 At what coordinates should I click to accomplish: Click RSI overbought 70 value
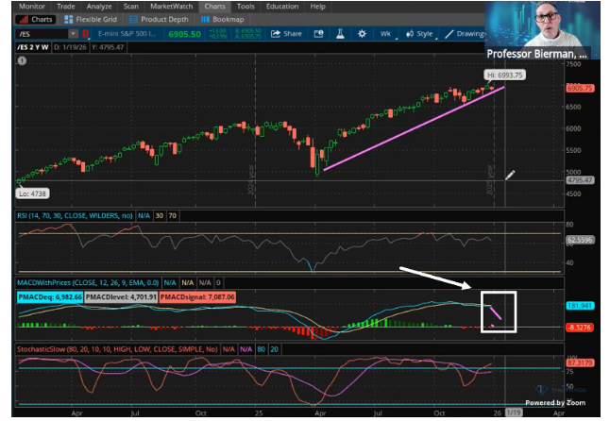[x=173, y=216]
